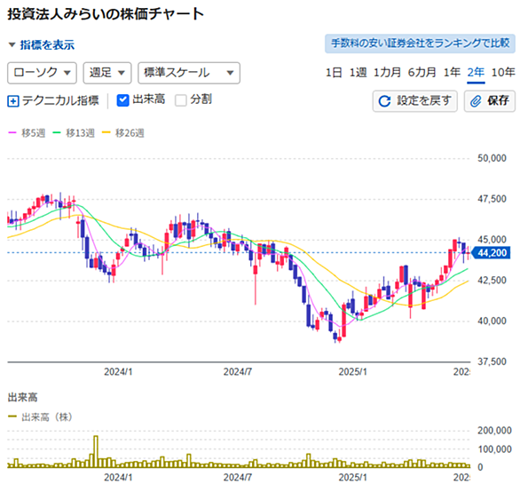Click the plus icon beside テクニカル指標
Image resolution: width=520 pixels, height=484 pixels.
[13, 101]
